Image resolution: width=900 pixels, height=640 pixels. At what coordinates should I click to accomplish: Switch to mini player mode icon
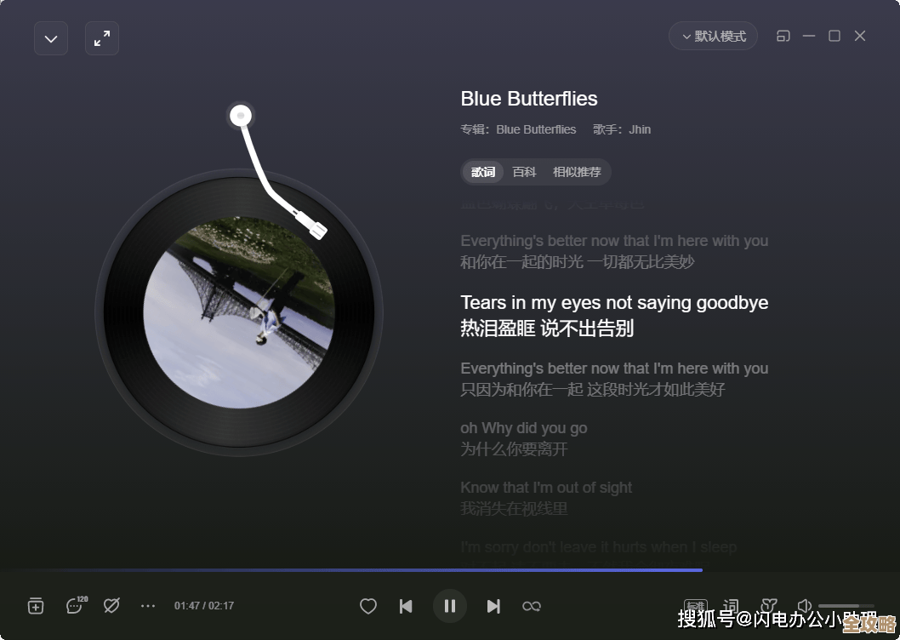coord(783,37)
